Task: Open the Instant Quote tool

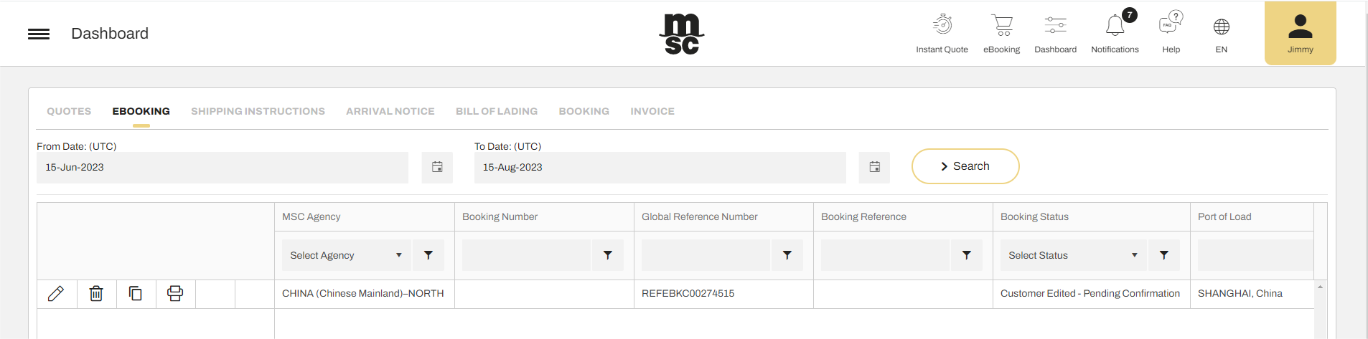Action: pos(942,33)
